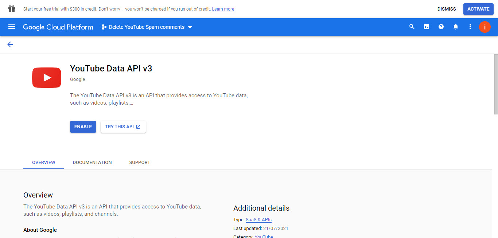Click the Try This API button
The height and width of the screenshot is (238, 498).
123,127
